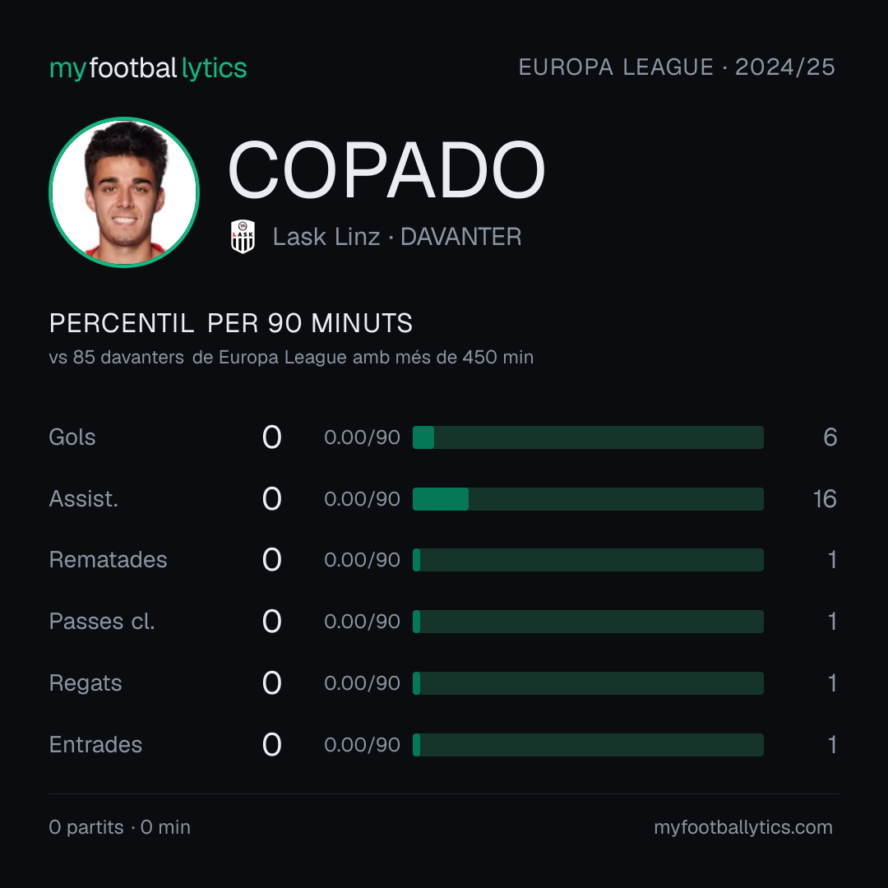Select the Assist. percentile bar
The width and height of the screenshot is (888, 888).
(588, 499)
